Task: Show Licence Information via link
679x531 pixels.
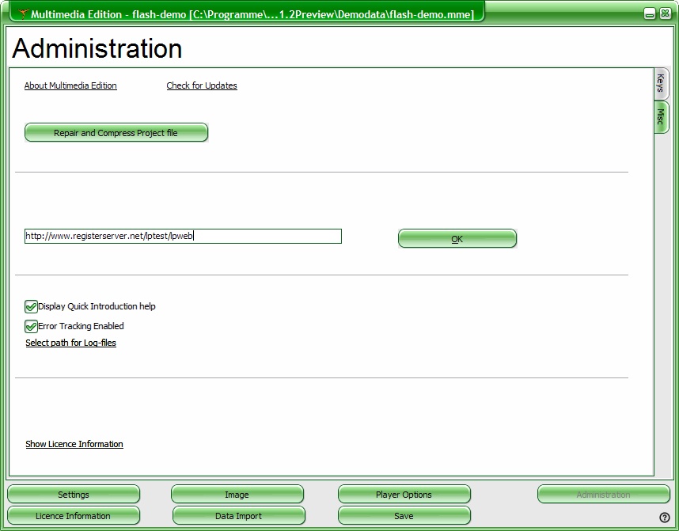Action: coord(74,444)
